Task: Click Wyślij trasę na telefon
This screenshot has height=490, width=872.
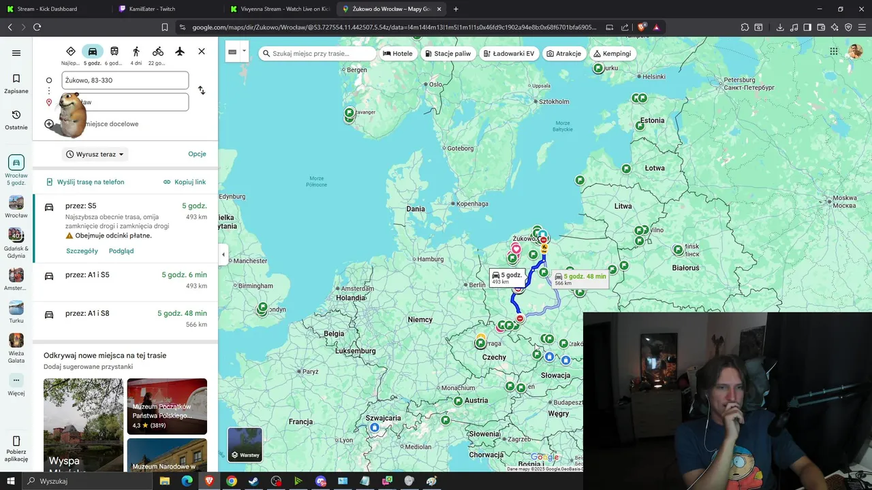Action: point(85,182)
